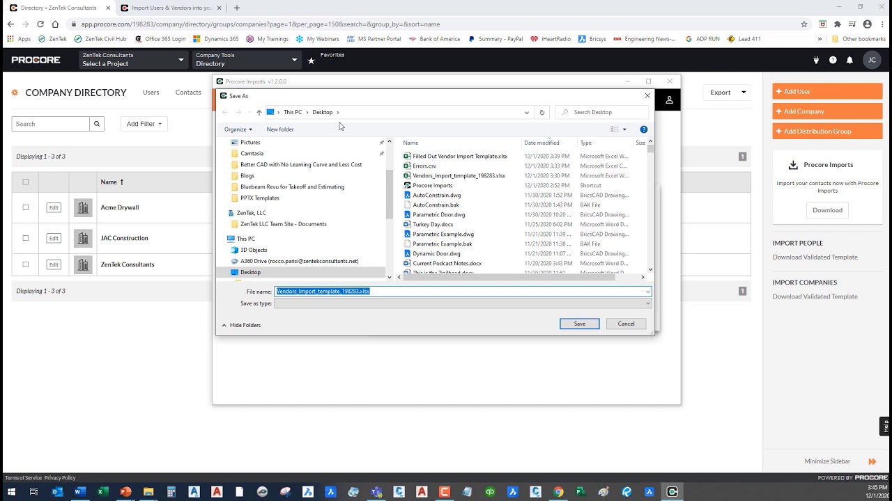Screen dimensions: 892x501
Task: Open Chrome from the taskbar
Action: click(x=558, y=492)
